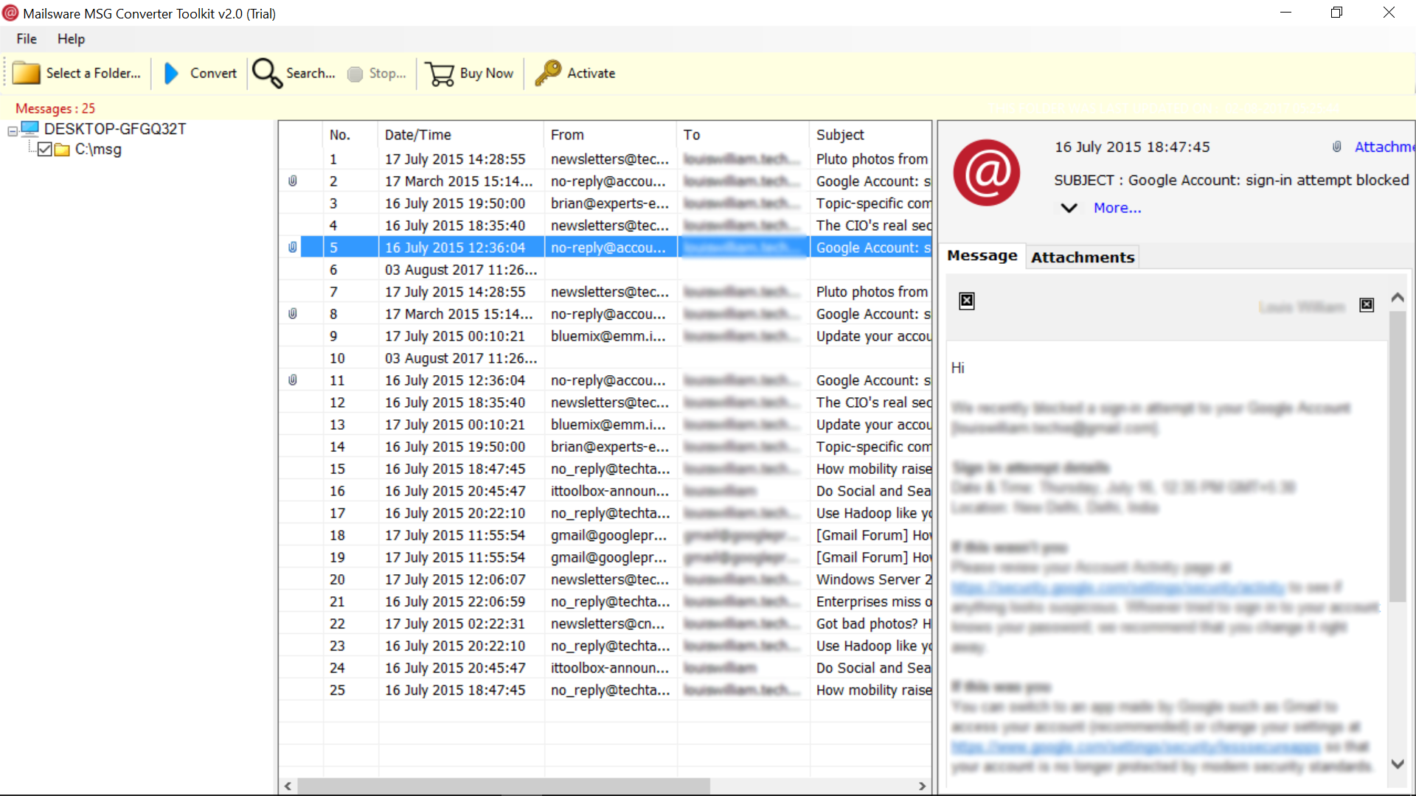This screenshot has width=1416, height=796.
Task: Click the horizontal scrollbar thumb of message list
Action: pyautogui.click(x=503, y=786)
